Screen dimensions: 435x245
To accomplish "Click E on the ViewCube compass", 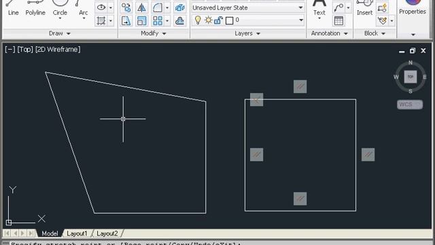I will 425,77.
